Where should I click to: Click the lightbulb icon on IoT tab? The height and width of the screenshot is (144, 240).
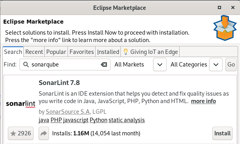[x=126, y=52]
